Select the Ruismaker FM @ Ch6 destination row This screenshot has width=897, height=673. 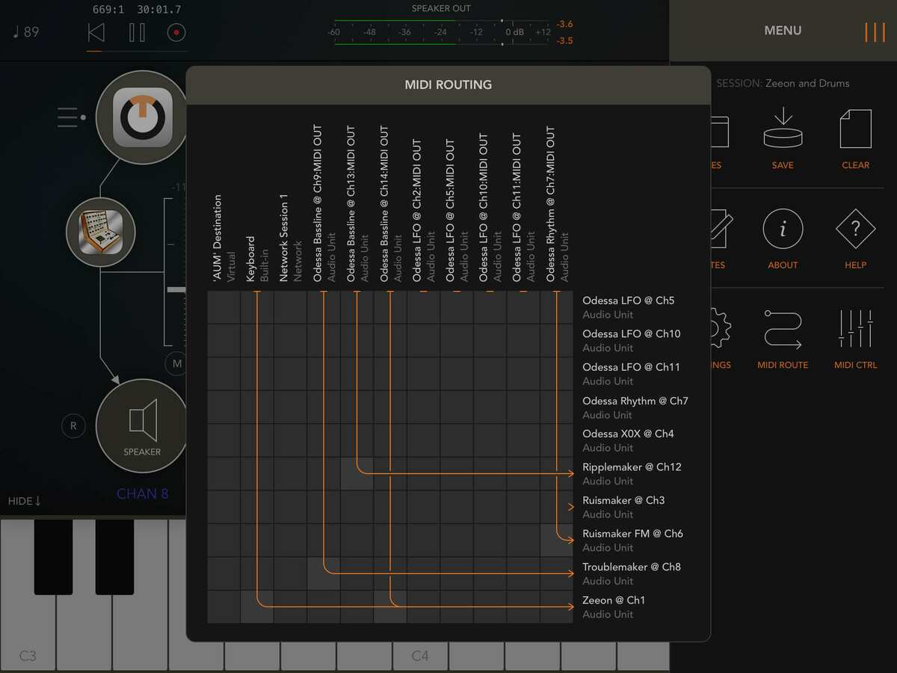pos(632,540)
